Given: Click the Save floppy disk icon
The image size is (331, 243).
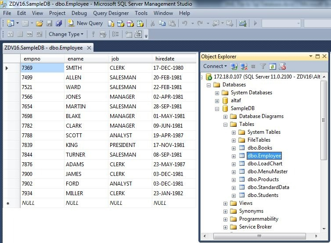Looking at the screenshot, I should point(50,23).
